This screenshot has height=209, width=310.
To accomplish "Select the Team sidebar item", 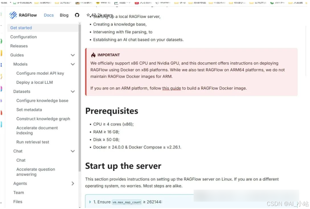I will click(x=19, y=192).
